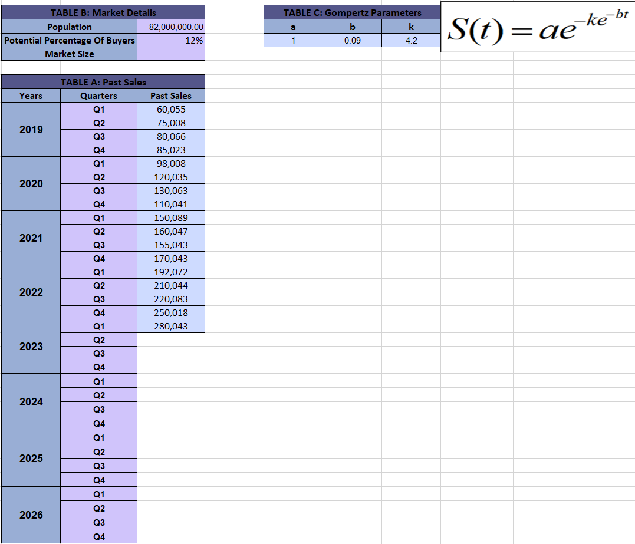This screenshot has height=544, width=635.
Task: Click the TABLE A: Past Sales header
Action: 103,82
